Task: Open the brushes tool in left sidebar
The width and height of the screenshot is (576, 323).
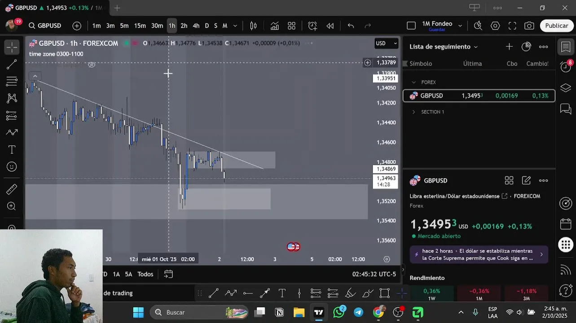Action: coord(12,132)
